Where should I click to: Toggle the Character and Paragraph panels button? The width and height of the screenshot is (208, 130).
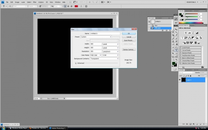click(86, 6)
